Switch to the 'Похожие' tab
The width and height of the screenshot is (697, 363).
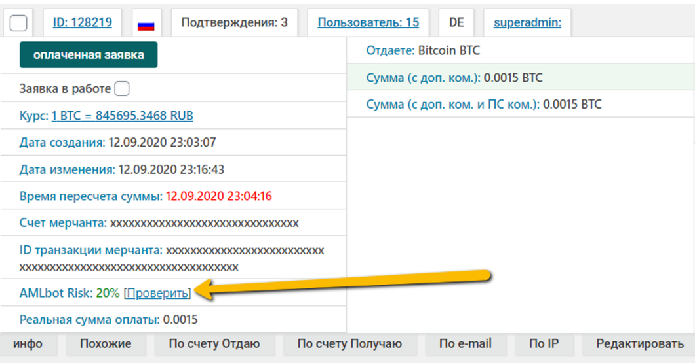pos(106,344)
